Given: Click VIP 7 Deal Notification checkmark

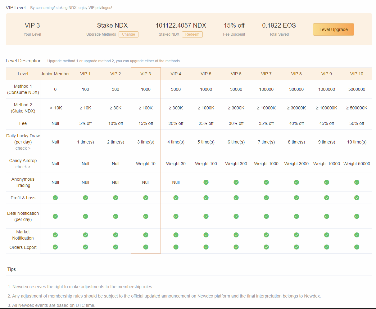Looking at the screenshot, I should (266, 216).
